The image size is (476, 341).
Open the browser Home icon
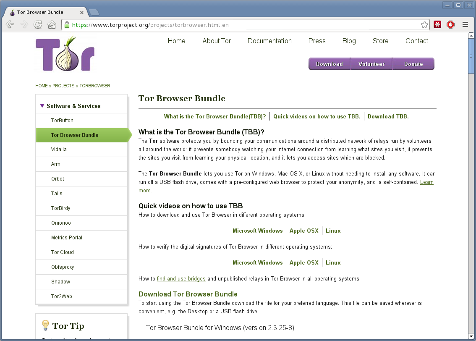click(x=52, y=25)
